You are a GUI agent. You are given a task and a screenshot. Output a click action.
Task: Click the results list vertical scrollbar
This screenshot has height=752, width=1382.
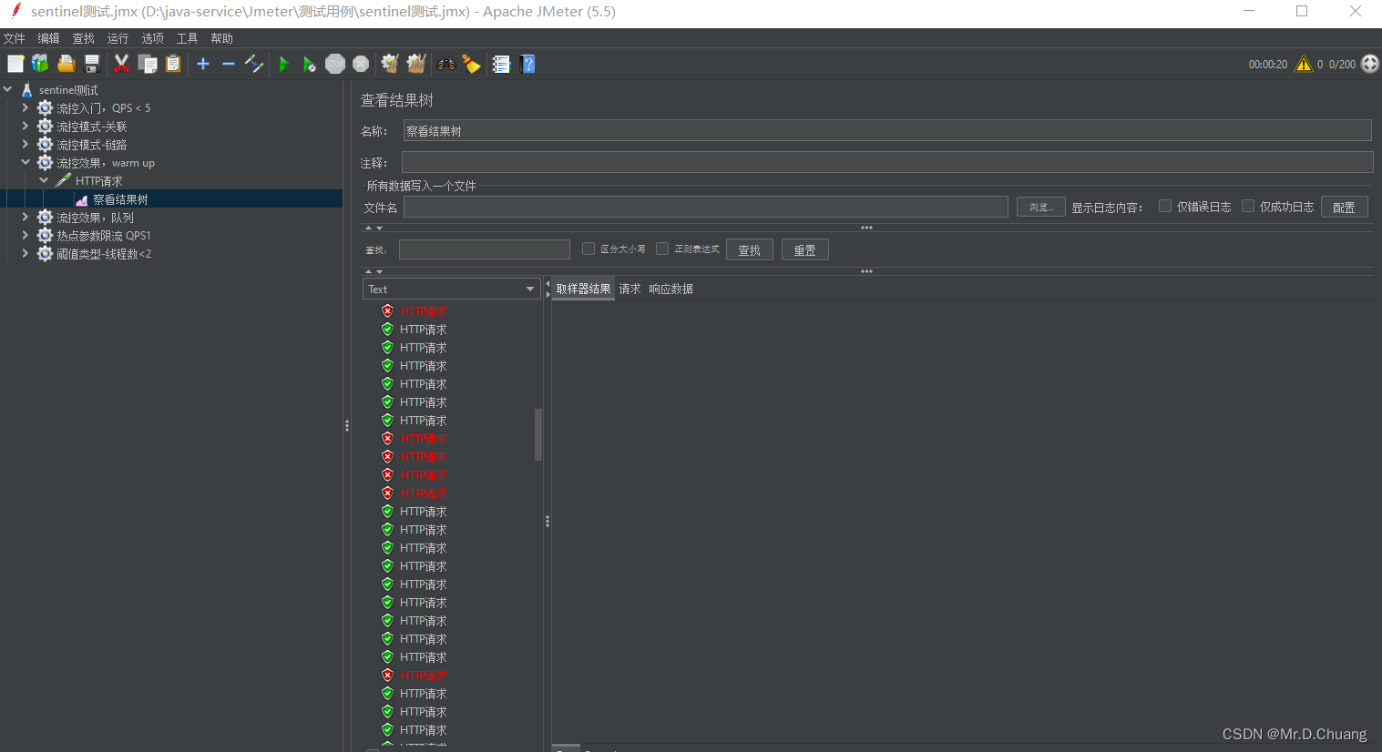tap(538, 435)
